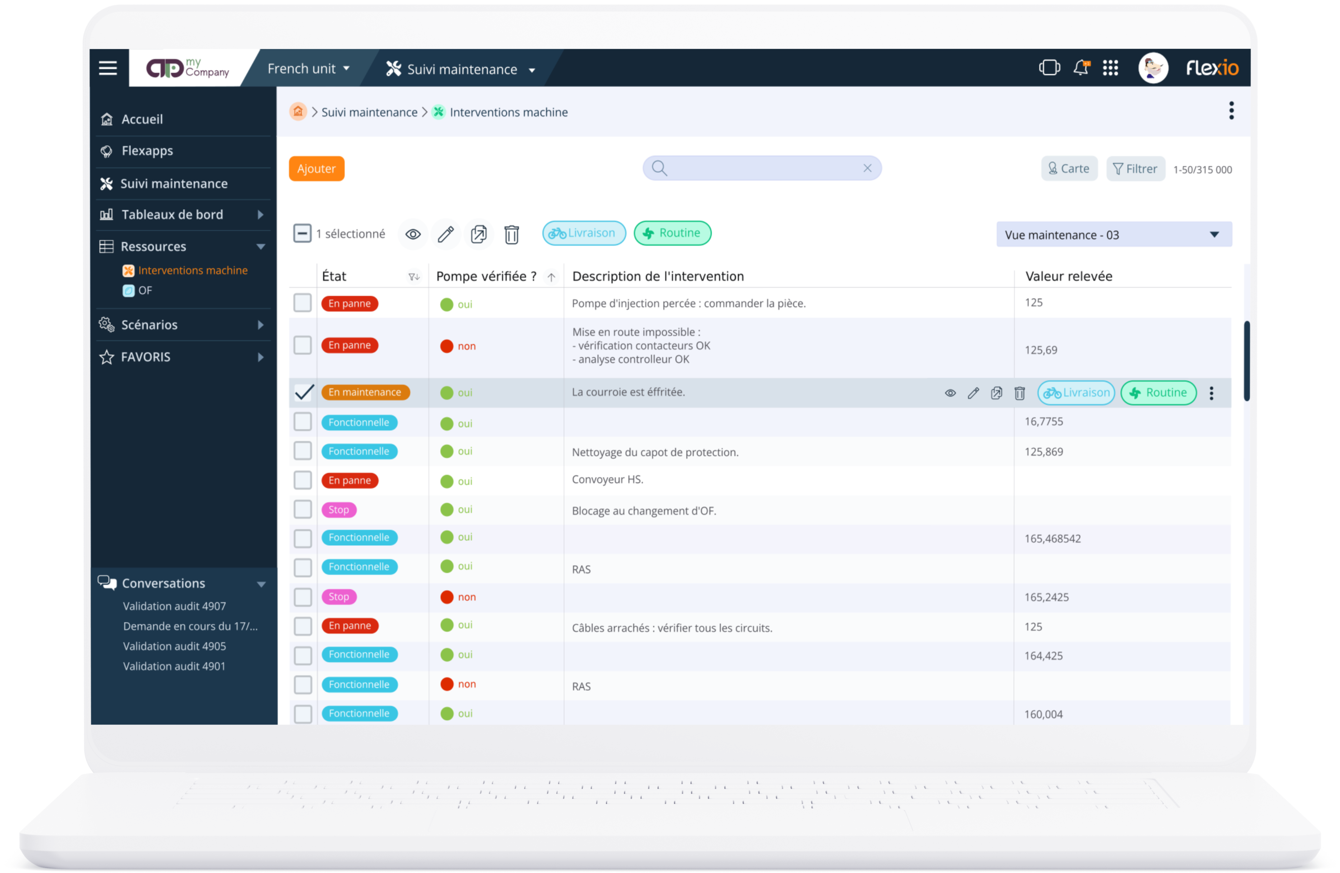Click the trash delete icon in selection toolbar

click(511, 234)
